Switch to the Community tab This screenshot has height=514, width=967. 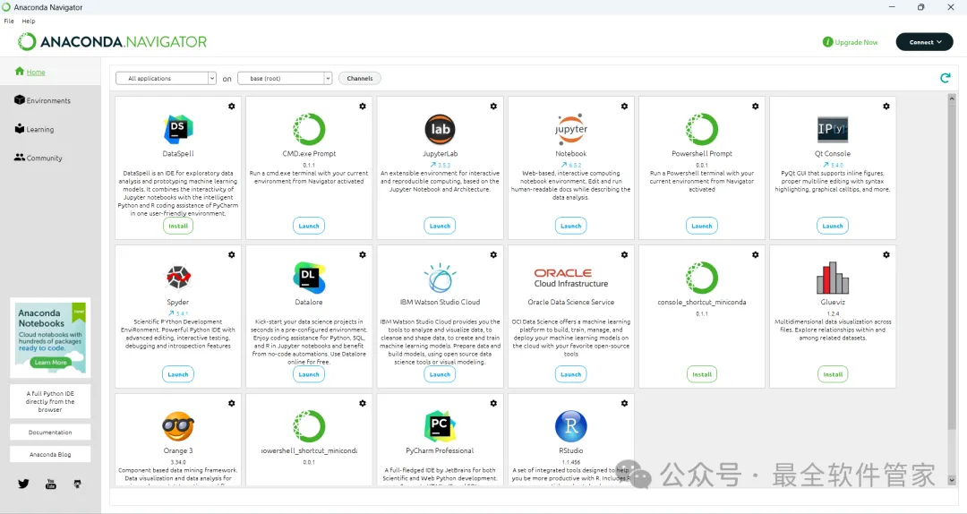click(39, 158)
